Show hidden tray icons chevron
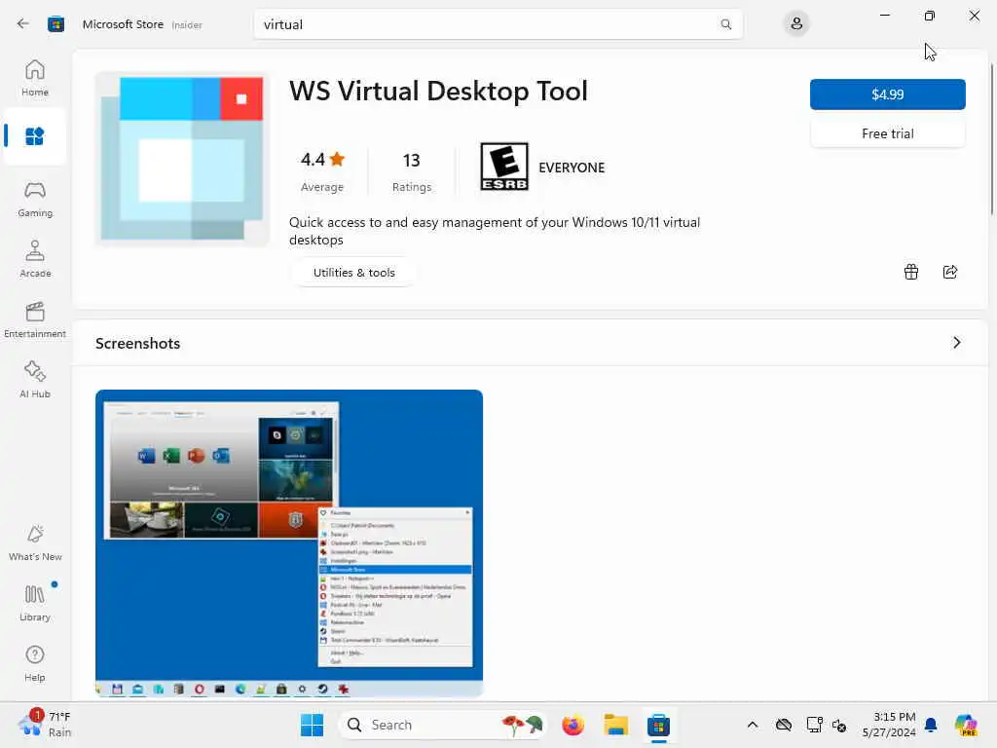The width and height of the screenshot is (997, 748). click(x=753, y=725)
